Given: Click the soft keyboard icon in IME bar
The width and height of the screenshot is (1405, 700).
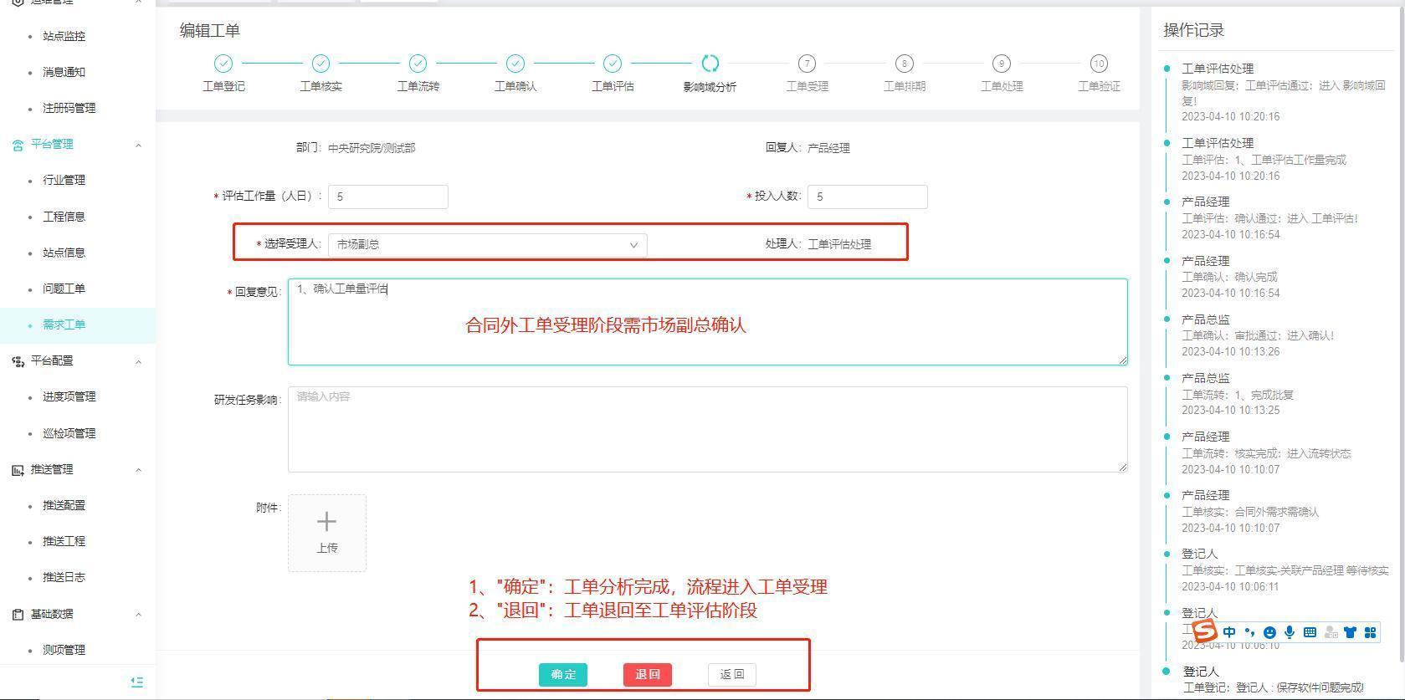Looking at the screenshot, I should point(1310,632).
